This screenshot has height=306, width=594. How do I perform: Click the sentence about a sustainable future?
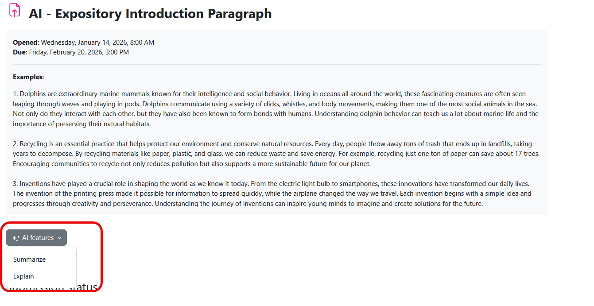(x=191, y=164)
